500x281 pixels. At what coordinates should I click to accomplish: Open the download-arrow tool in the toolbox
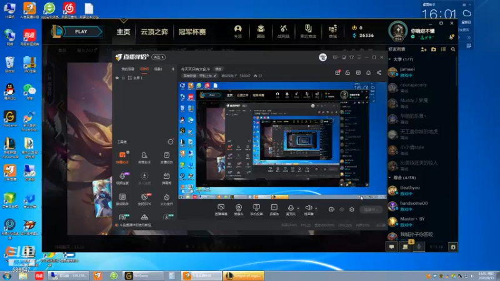144,178
